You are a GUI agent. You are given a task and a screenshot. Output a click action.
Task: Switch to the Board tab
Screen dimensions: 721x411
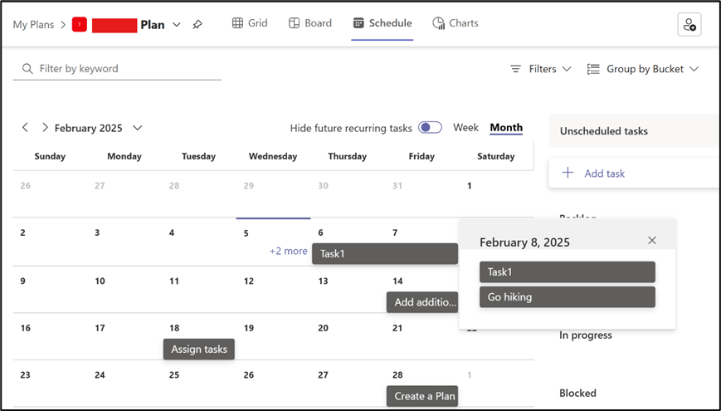pos(310,23)
